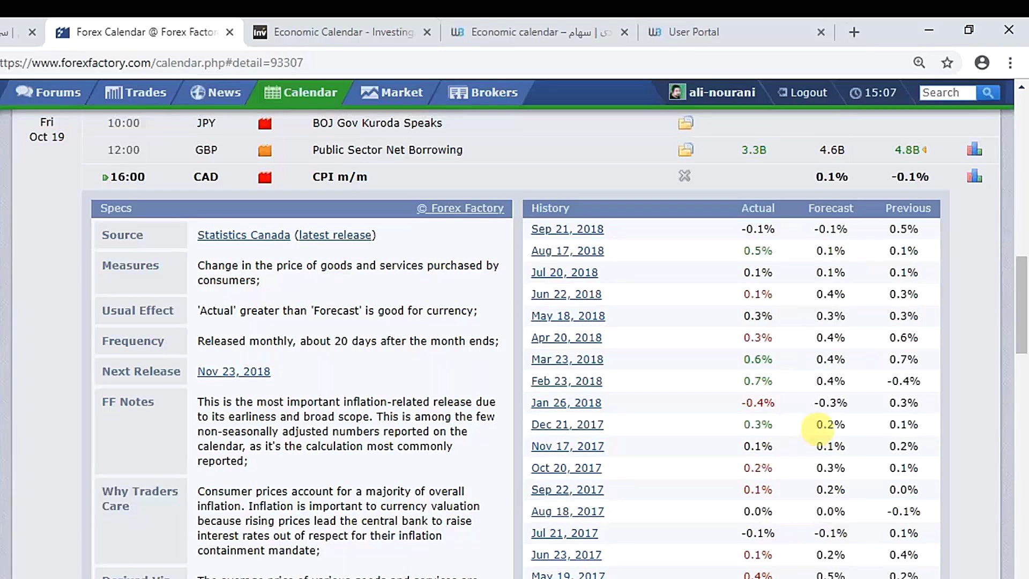This screenshot has height=579, width=1029.
Task: Open the latest release link
Action: tap(335, 235)
